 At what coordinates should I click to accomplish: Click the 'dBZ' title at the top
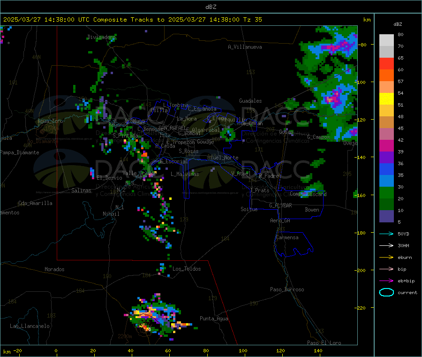211,7
